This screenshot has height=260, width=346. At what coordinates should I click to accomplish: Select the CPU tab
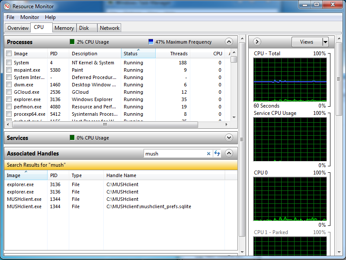tap(41, 27)
